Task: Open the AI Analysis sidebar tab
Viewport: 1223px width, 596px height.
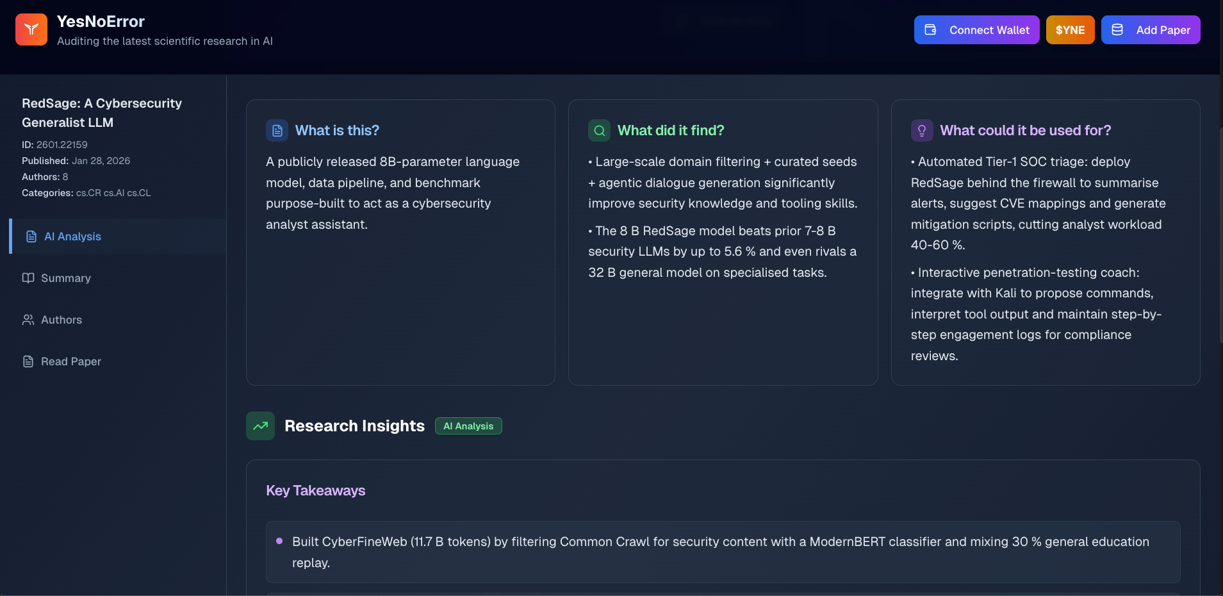Action: 72,236
